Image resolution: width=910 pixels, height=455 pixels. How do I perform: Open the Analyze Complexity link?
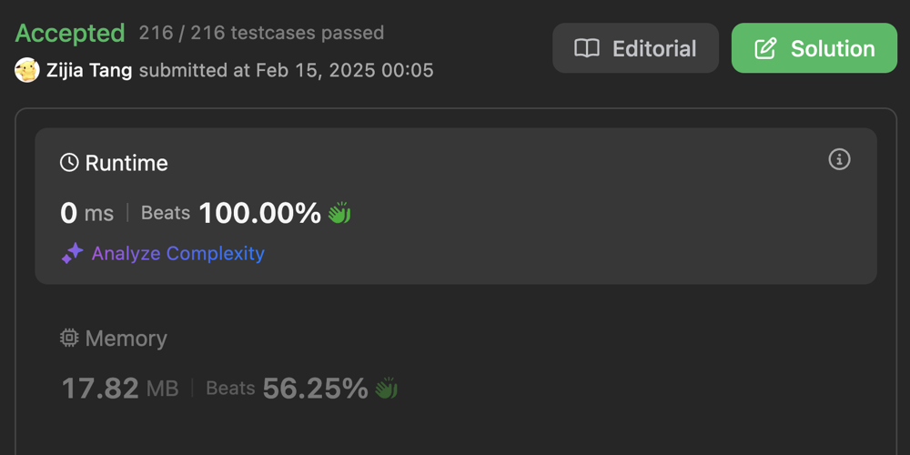[x=177, y=254]
